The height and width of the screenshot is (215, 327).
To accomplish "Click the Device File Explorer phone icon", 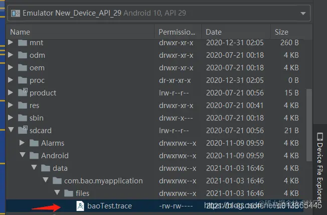I will click(320, 137).
